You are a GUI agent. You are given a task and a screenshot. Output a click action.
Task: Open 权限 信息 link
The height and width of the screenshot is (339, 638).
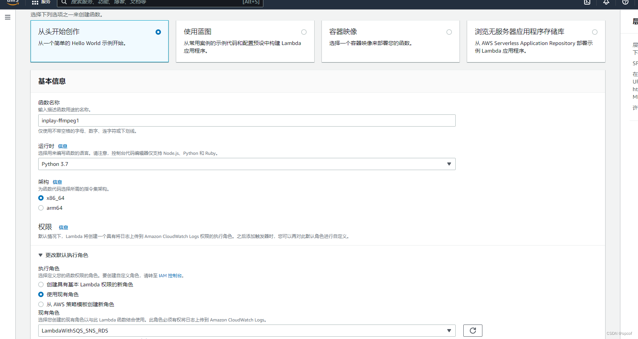pyautogui.click(x=63, y=228)
